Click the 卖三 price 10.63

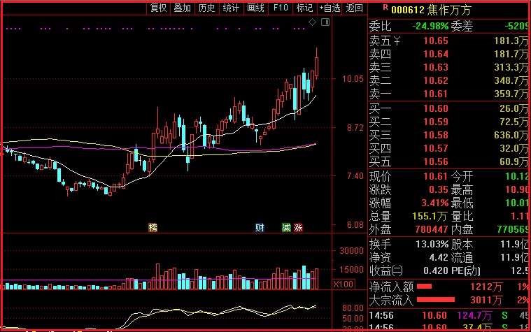point(435,67)
